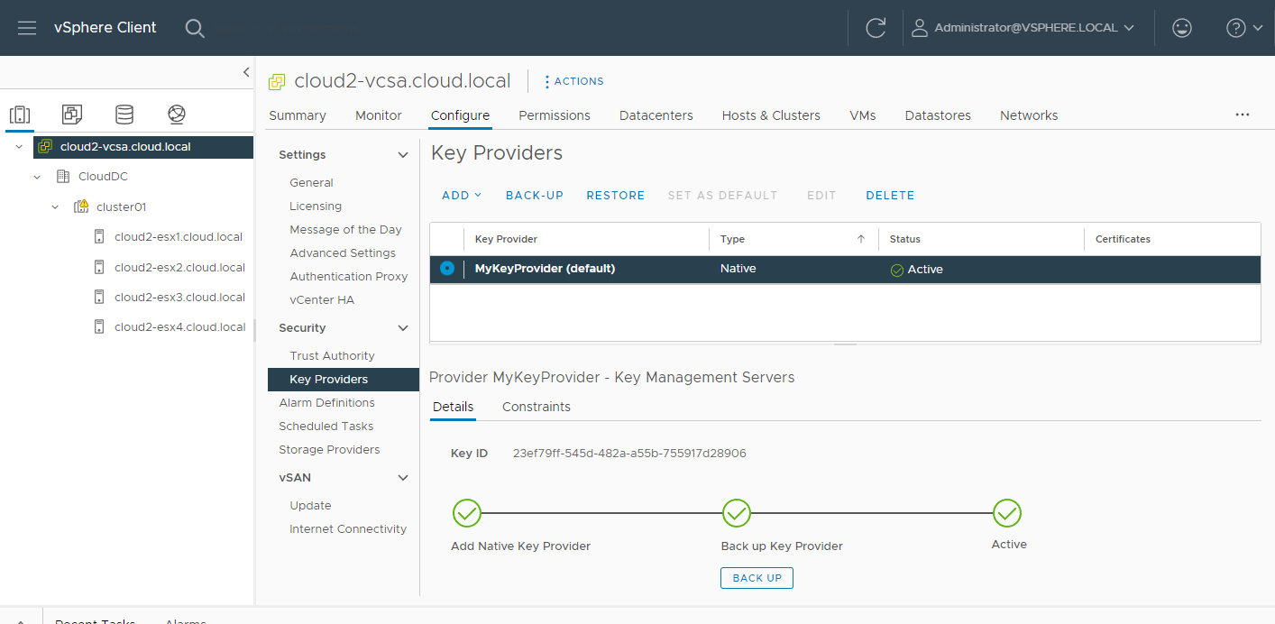Click the cloud2-esx1 host icon

pyautogui.click(x=99, y=237)
